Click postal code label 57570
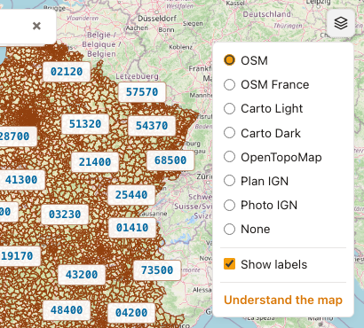 pyautogui.click(x=142, y=92)
